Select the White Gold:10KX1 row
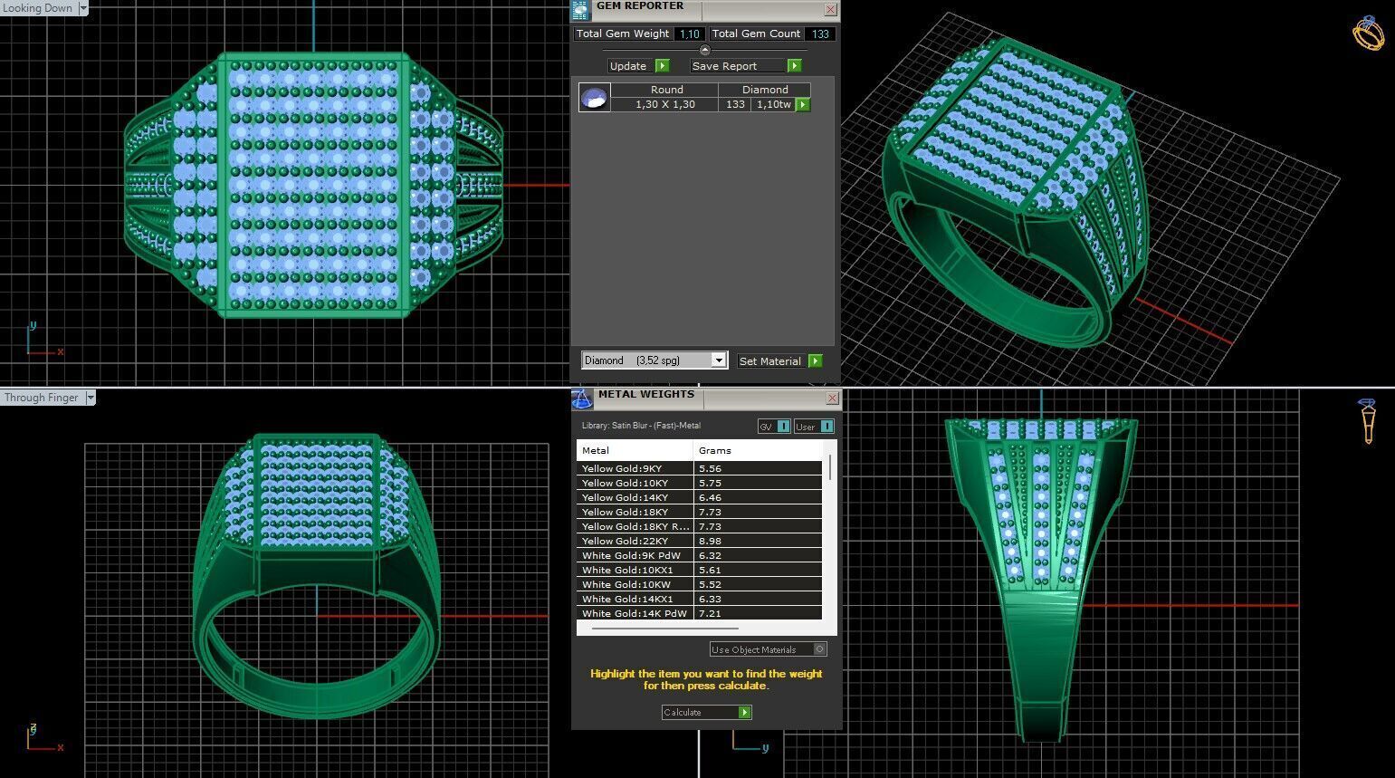The image size is (1395, 778). [699, 570]
